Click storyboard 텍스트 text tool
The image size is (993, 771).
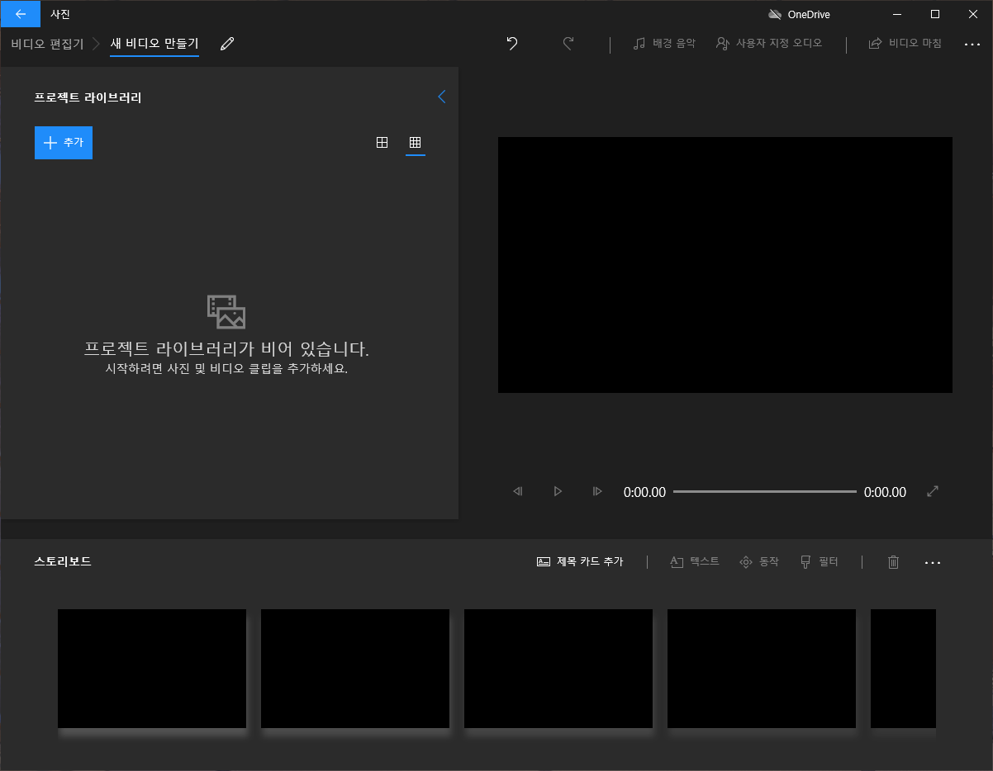(695, 562)
